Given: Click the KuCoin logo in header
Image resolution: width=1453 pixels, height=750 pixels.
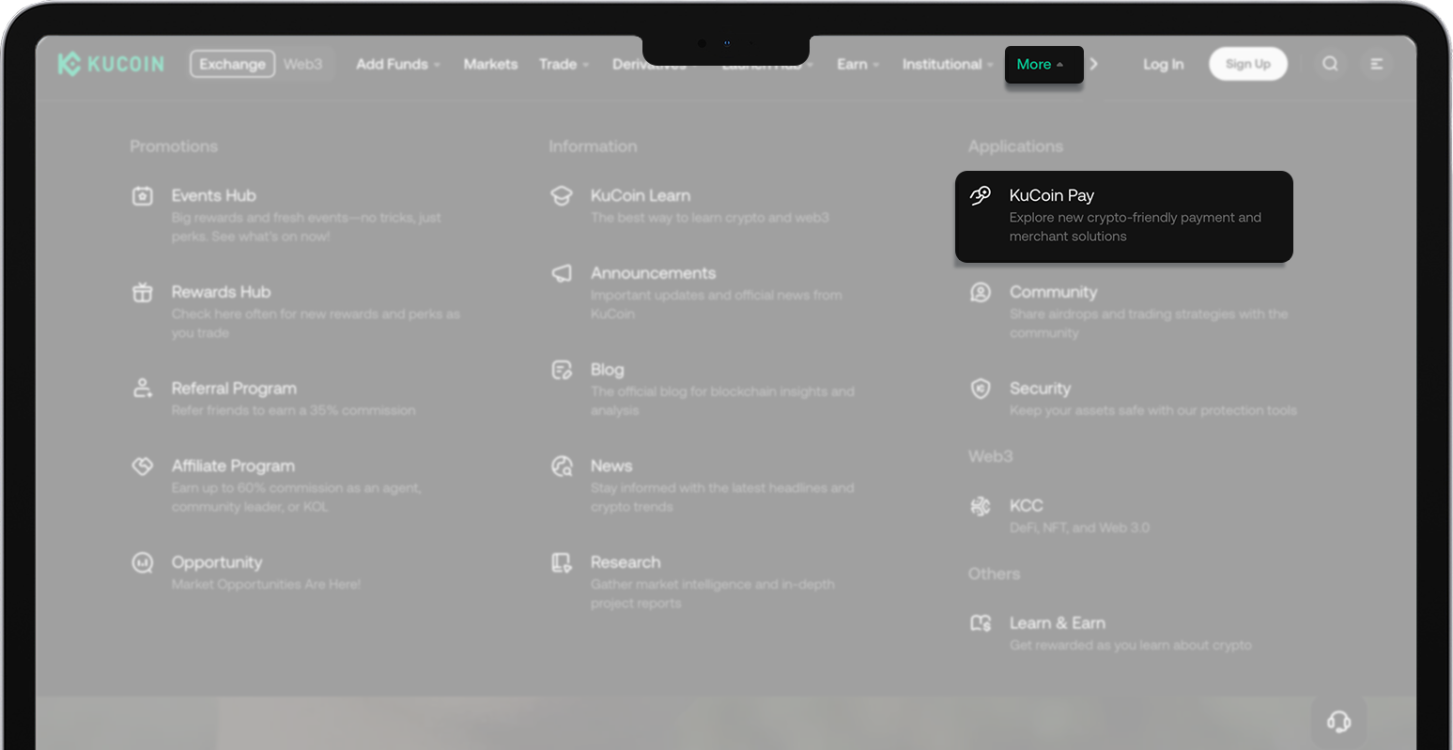Looking at the screenshot, I should (x=111, y=64).
